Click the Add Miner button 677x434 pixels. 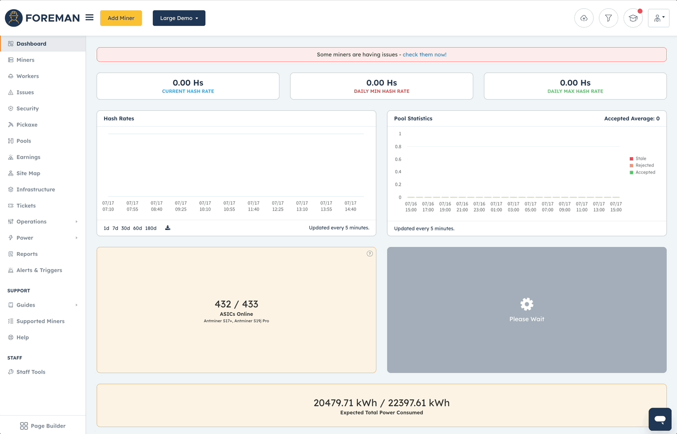[x=121, y=18]
